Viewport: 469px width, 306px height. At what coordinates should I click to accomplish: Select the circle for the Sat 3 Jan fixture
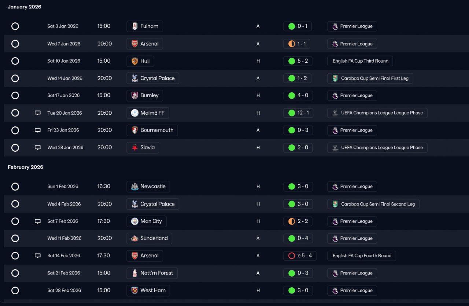15,26
